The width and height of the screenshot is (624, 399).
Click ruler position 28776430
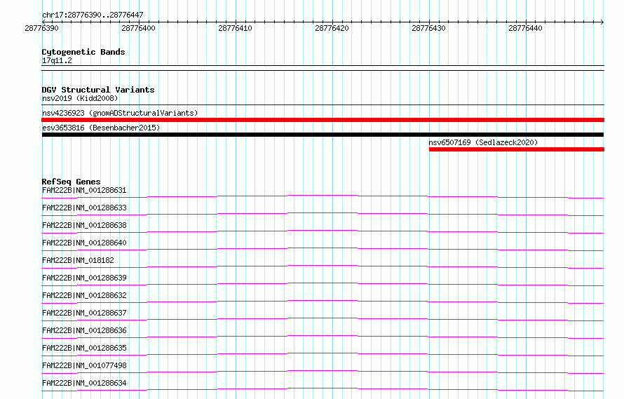click(x=428, y=28)
